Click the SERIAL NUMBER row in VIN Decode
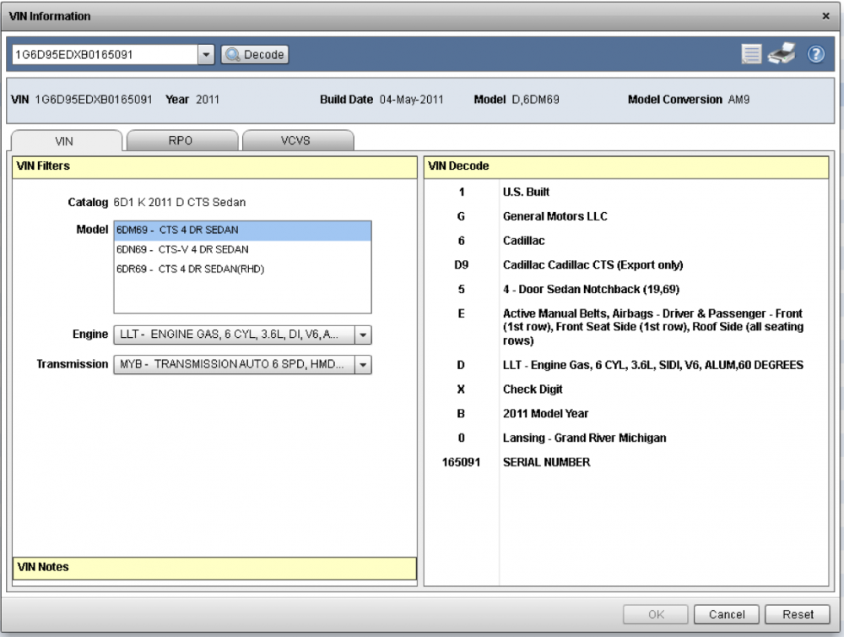The image size is (844, 637). click(546, 462)
